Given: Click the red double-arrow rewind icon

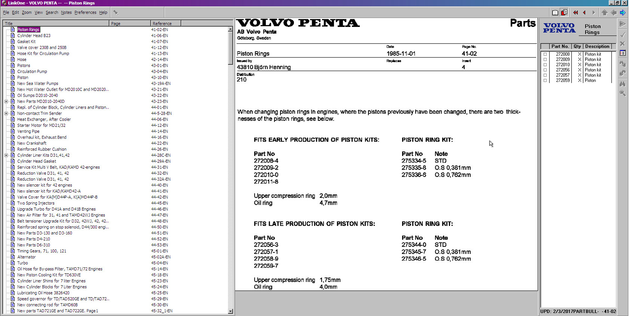Looking at the screenshot, I should coord(575,13).
